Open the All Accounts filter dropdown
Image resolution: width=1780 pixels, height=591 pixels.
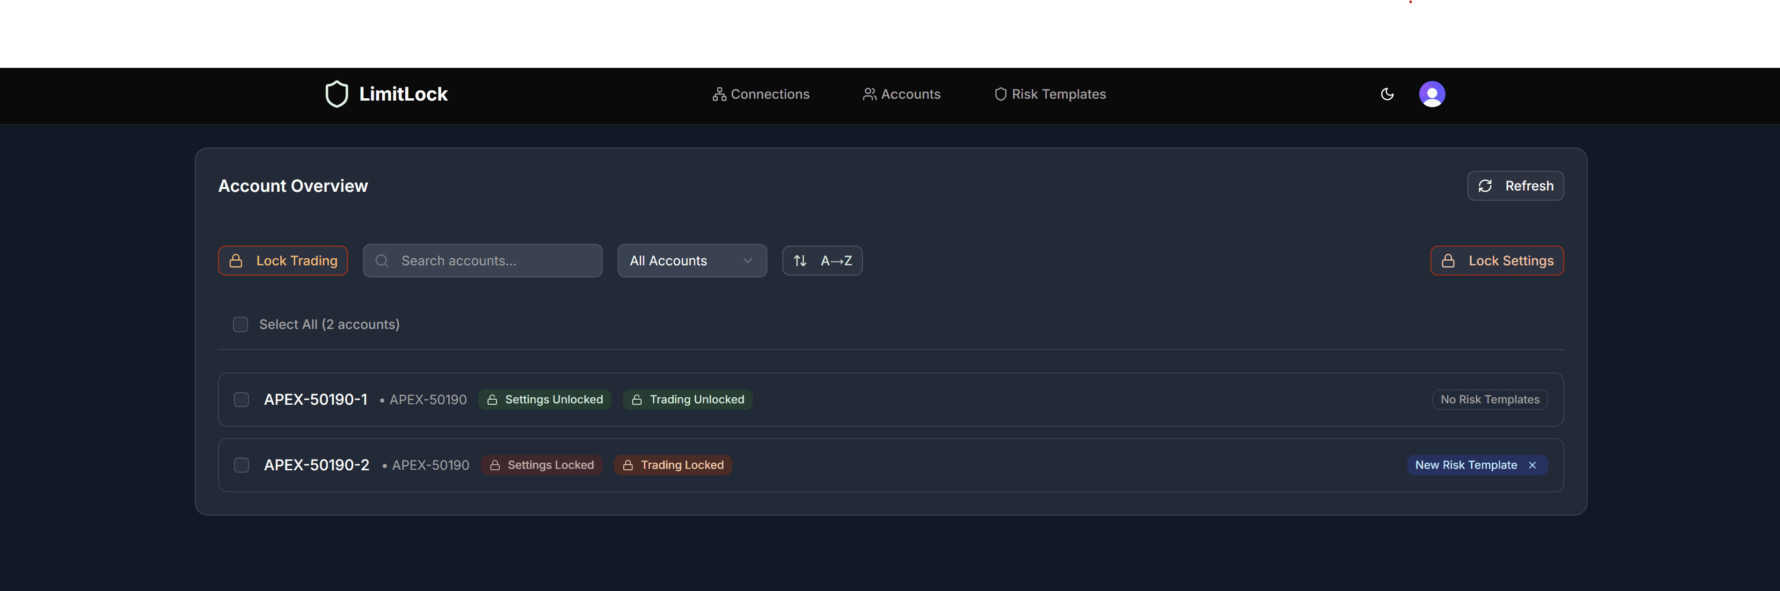click(x=692, y=261)
